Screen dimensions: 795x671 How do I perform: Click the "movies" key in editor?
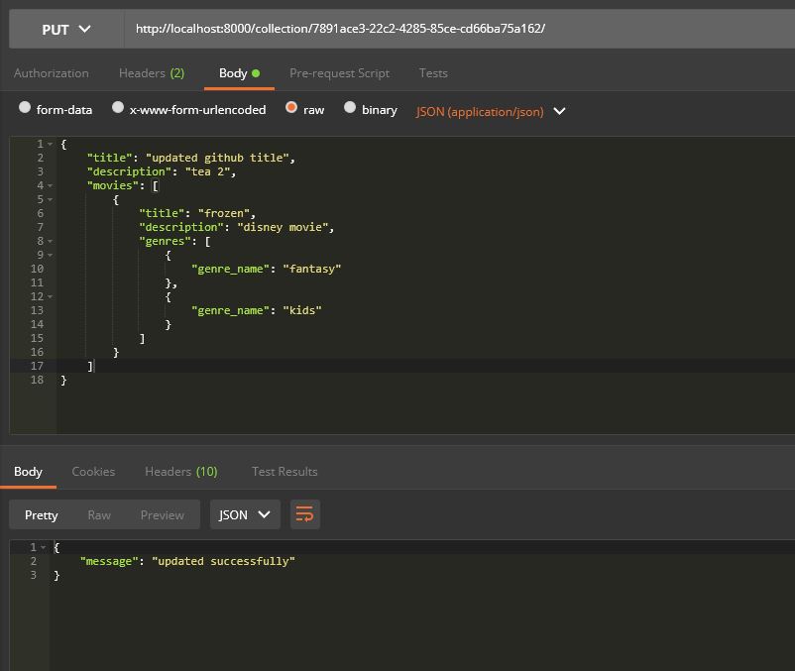pyautogui.click(x=113, y=185)
